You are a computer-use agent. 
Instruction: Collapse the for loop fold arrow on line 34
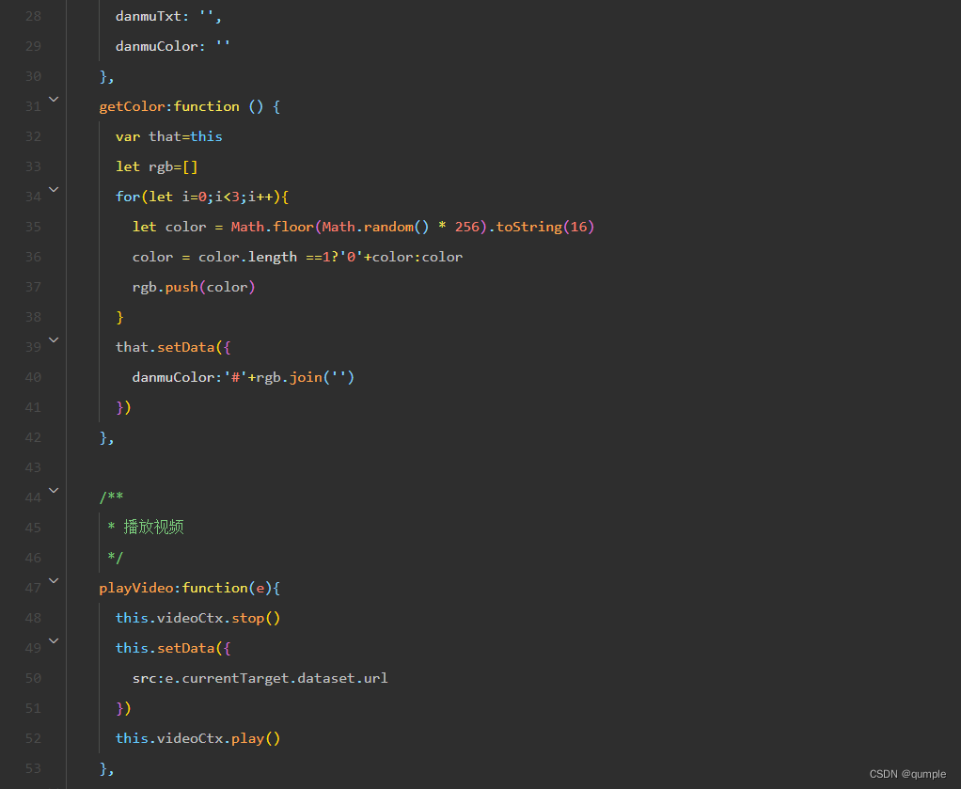54,190
